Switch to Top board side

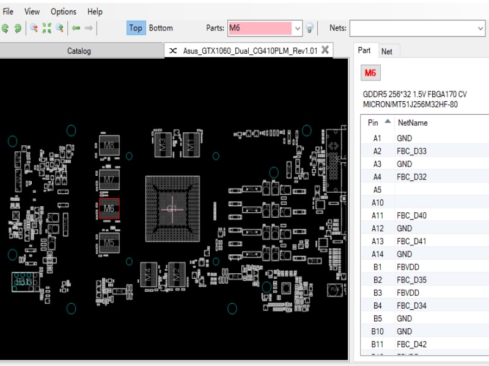[136, 28]
